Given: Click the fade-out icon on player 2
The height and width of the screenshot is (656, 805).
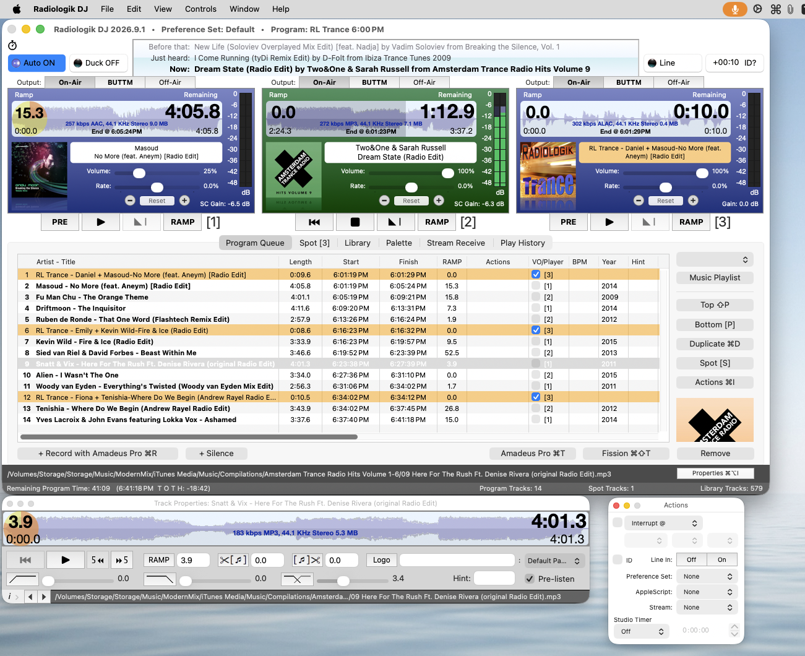Looking at the screenshot, I should (395, 222).
